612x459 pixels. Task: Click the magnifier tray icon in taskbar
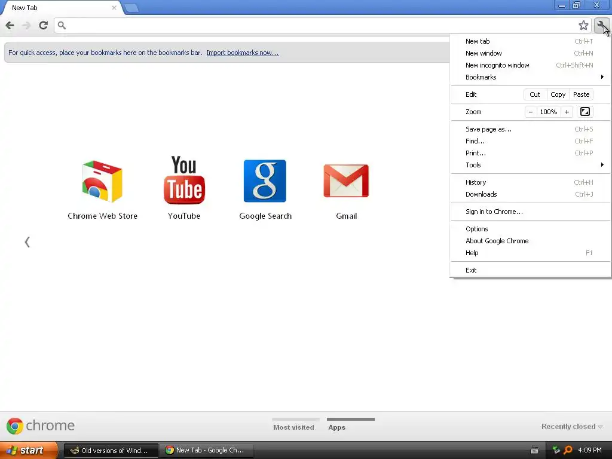pyautogui.click(x=568, y=450)
